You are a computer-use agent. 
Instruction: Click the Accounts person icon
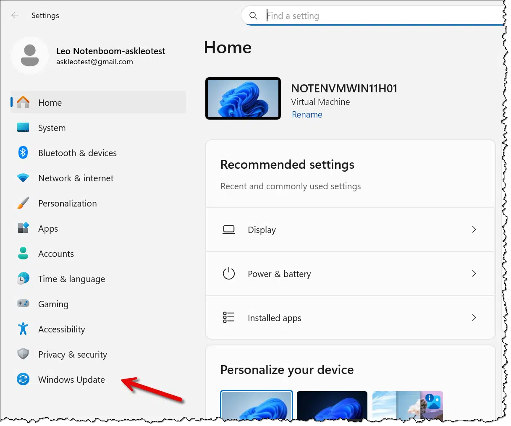(x=23, y=253)
